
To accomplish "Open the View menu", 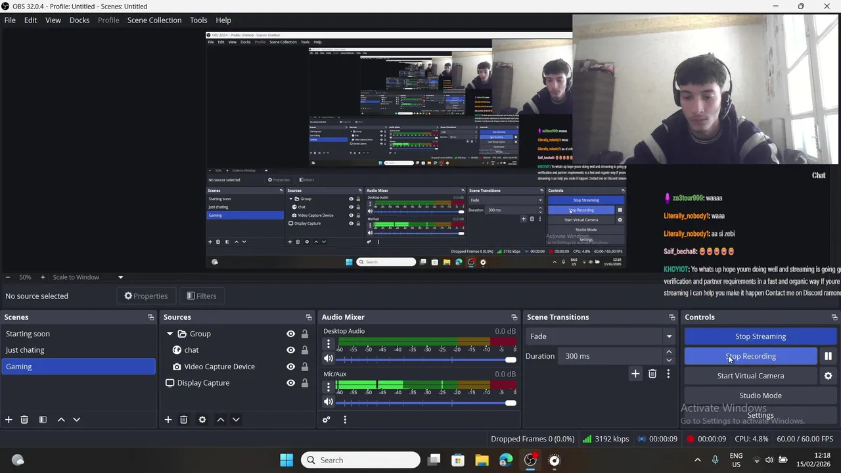I will tap(53, 20).
